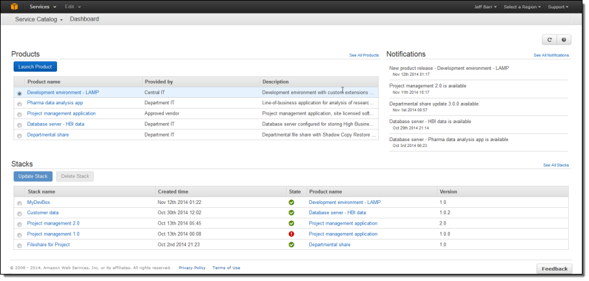Image resolution: width=589 pixels, height=281 pixels.
Task: Click the AWS cube logo icon
Action: click(x=14, y=6)
